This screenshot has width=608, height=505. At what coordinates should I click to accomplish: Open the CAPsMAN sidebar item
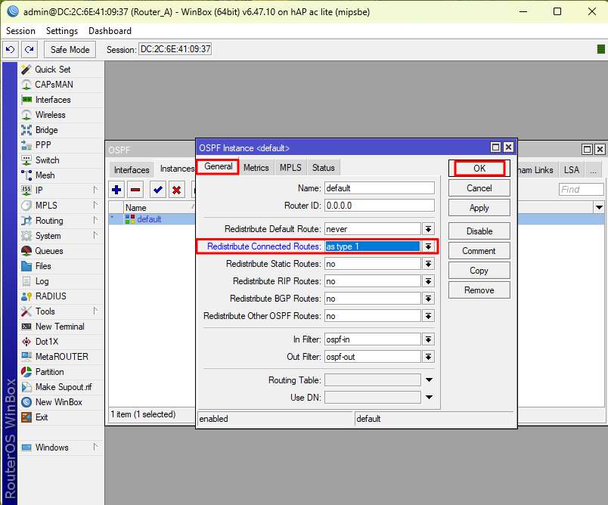coord(54,85)
